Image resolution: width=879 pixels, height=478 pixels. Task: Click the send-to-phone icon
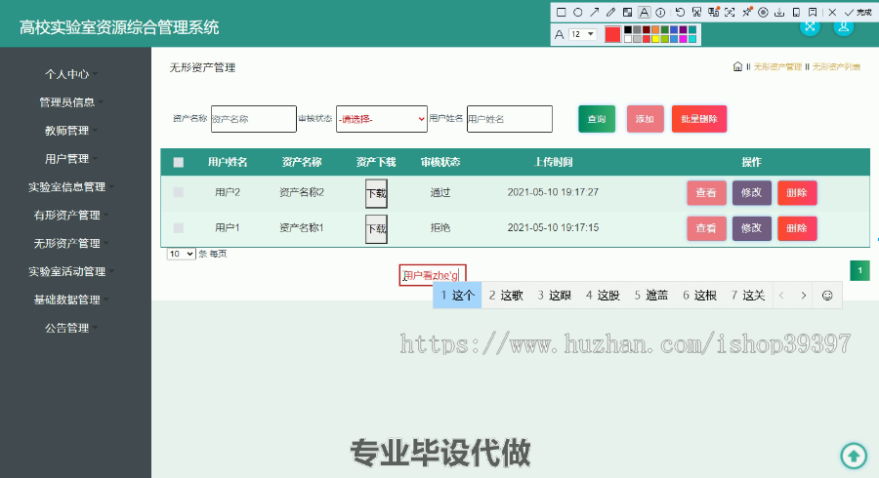click(796, 12)
